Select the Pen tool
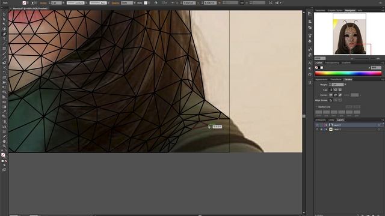 point(4,34)
